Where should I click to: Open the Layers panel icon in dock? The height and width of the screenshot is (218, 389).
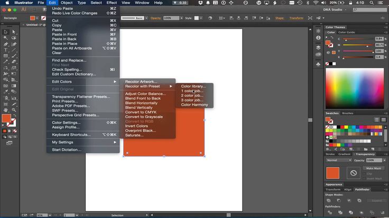coord(318,47)
